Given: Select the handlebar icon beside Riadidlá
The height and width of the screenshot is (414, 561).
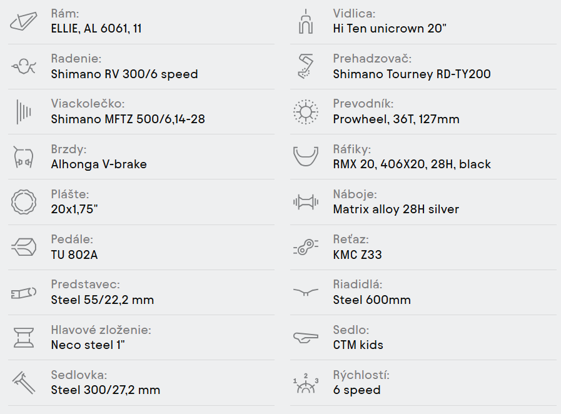Looking at the screenshot, I should pyautogui.click(x=306, y=292).
